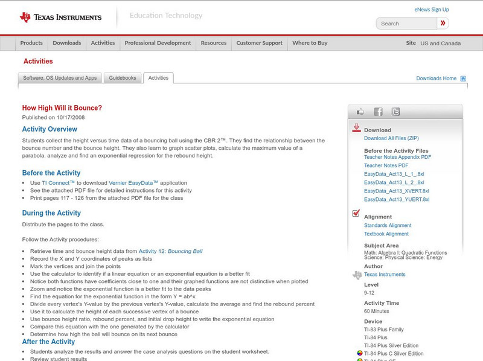
Task: Click the Downloads Home house icon
Action: 463,78
